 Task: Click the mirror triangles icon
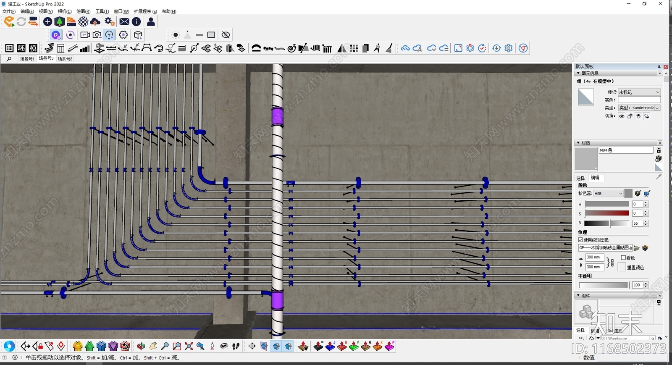click(x=342, y=48)
